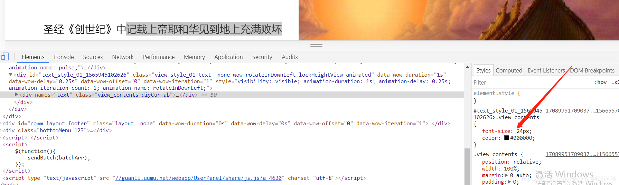
Task: Expand the padding shorthand property triangle
Action: click(509, 182)
